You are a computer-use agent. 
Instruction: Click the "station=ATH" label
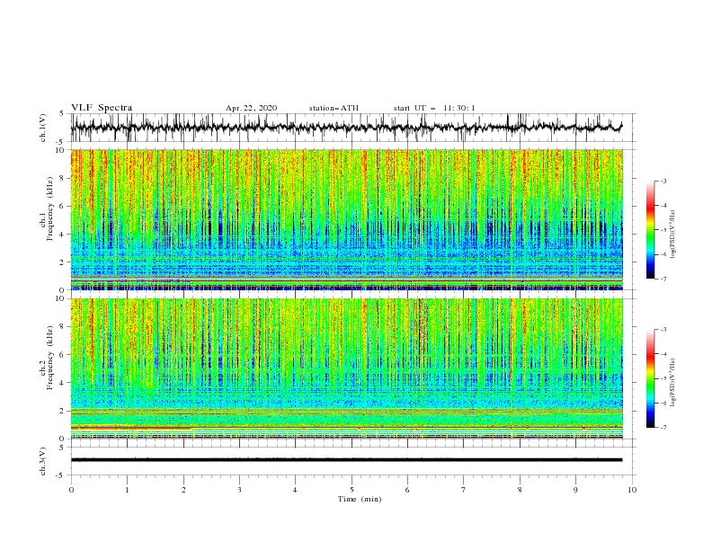coord(334,108)
